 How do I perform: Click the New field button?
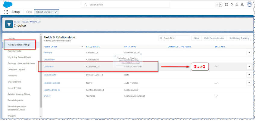[x=197, y=38]
